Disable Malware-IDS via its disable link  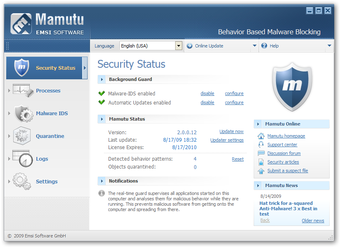207,93
